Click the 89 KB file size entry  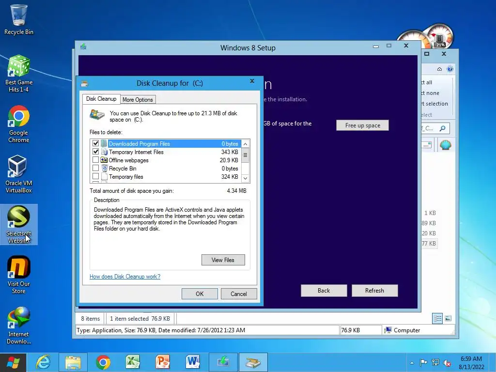429,223
